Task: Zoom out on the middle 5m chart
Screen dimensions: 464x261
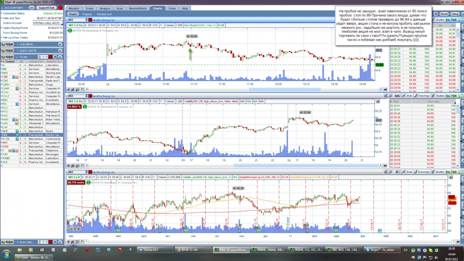Action: [x=78, y=166]
